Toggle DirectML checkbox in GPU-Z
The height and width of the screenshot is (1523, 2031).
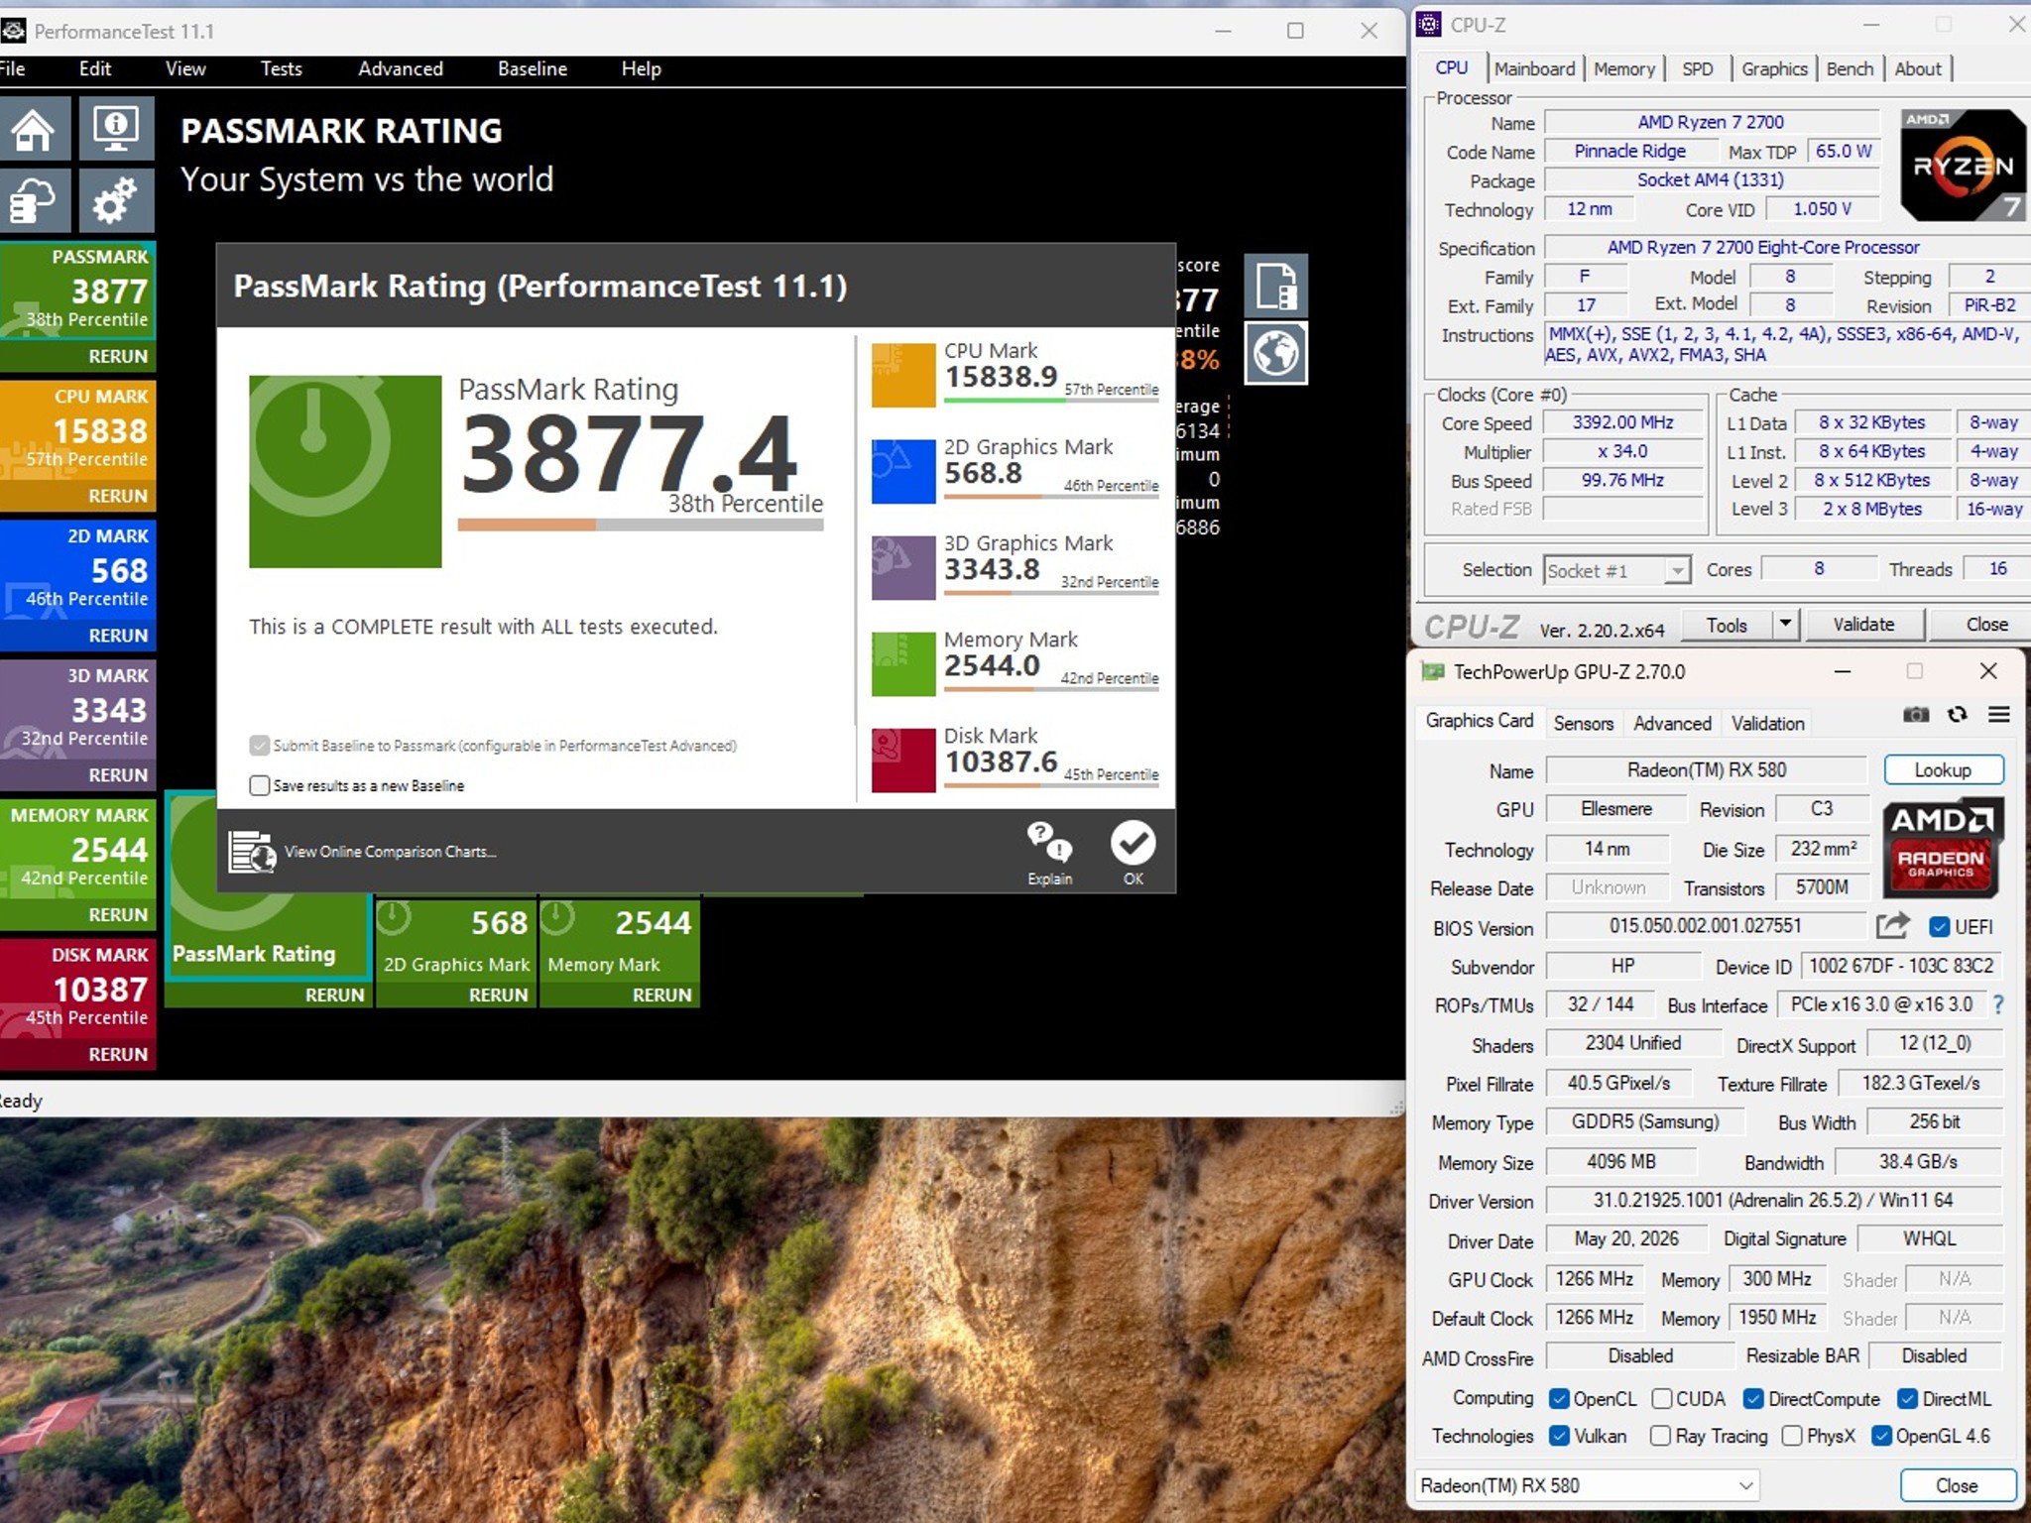pos(1907,1399)
